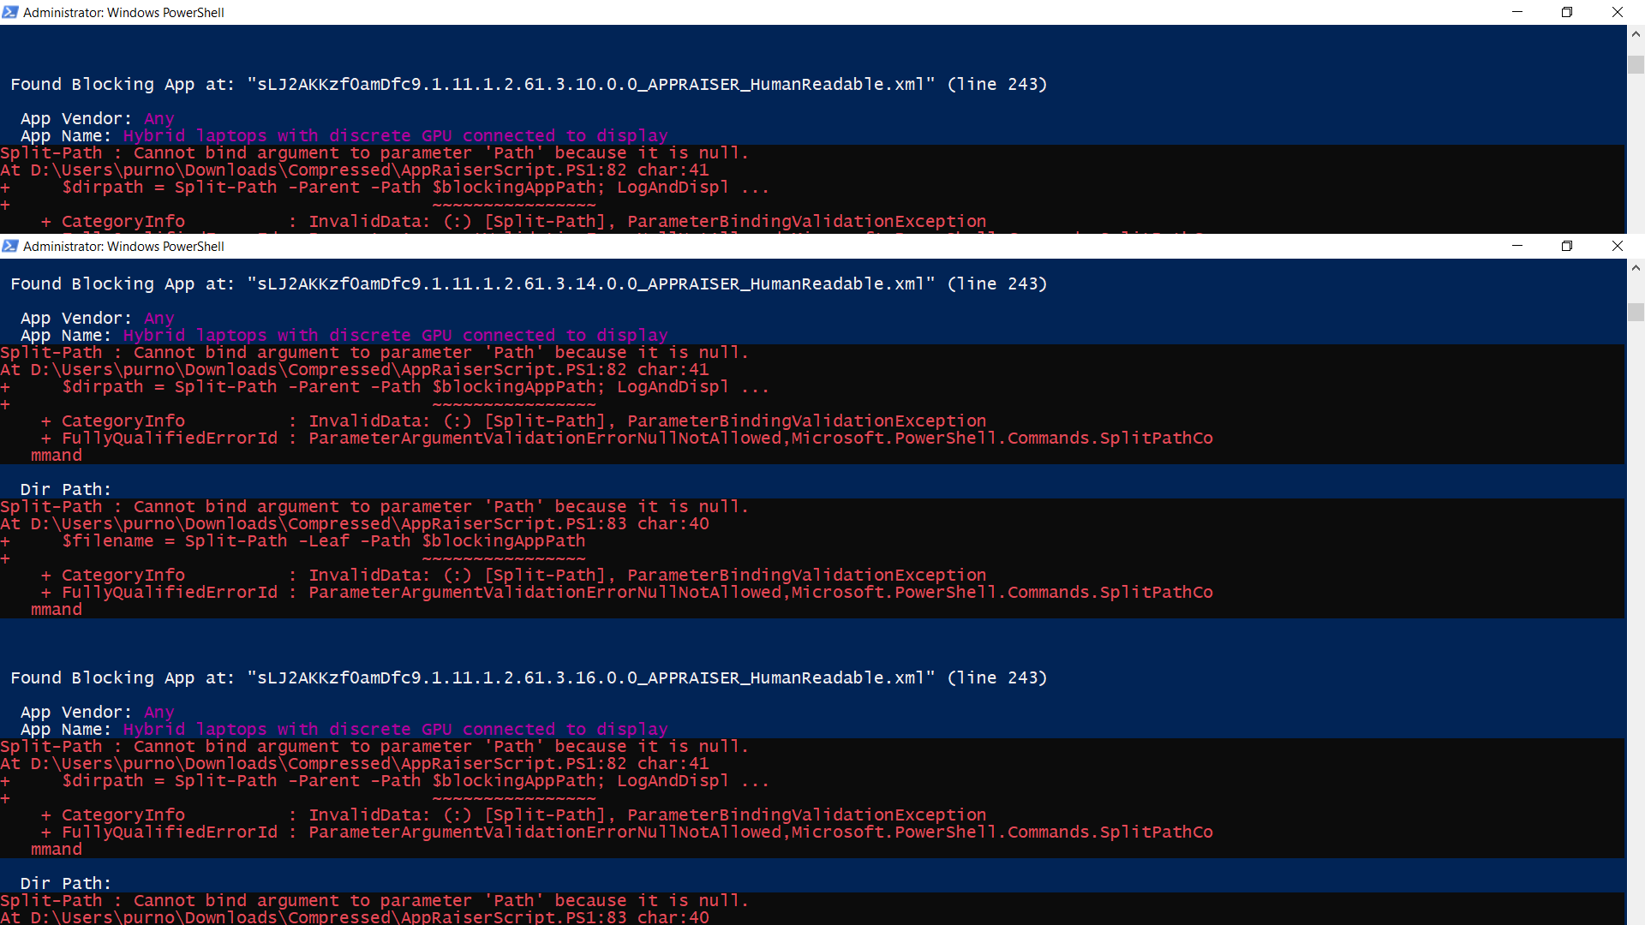Click the first 'Dir Path:' line in the lower window

66,489
